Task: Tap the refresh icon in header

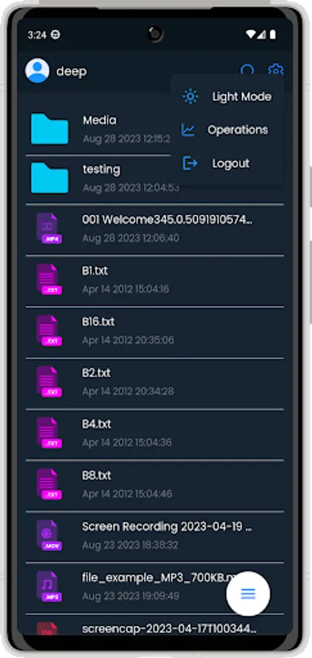Action: pos(247,70)
